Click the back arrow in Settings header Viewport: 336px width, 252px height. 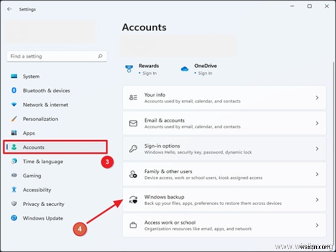click(10, 9)
